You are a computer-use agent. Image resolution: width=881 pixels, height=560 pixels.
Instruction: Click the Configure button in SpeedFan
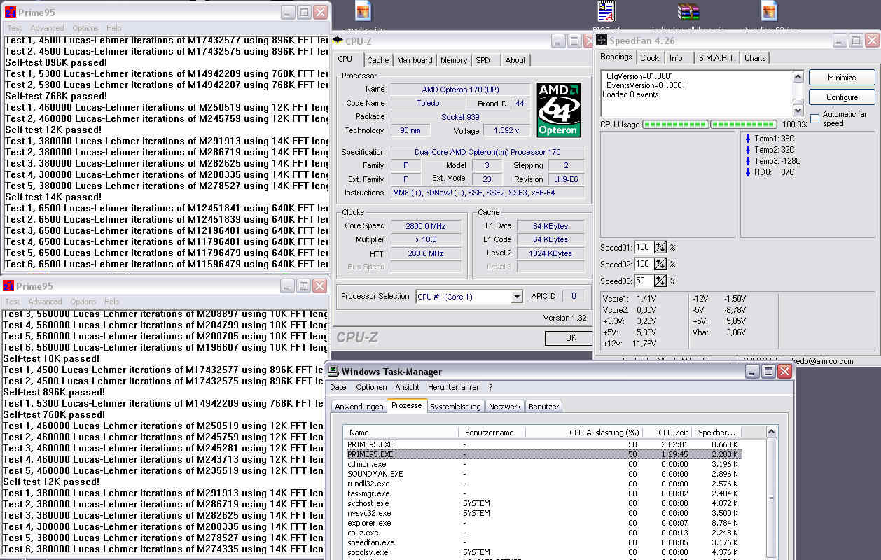tap(842, 97)
